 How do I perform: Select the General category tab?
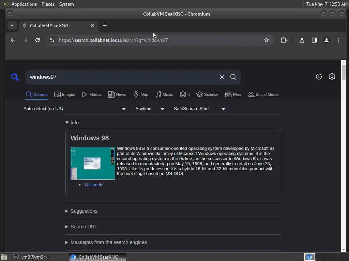(x=36, y=94)
